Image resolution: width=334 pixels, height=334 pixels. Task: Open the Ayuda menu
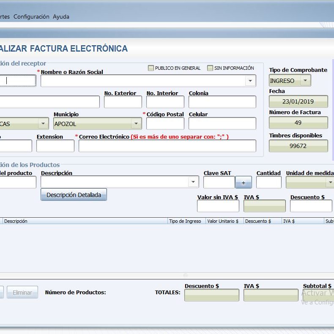(61, 16)
